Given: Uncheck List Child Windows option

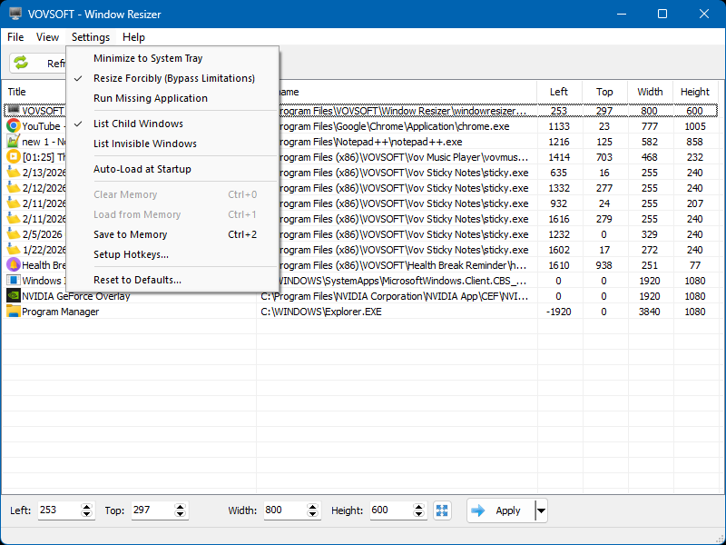Looking at the screenshot, I should coord(138,124).
